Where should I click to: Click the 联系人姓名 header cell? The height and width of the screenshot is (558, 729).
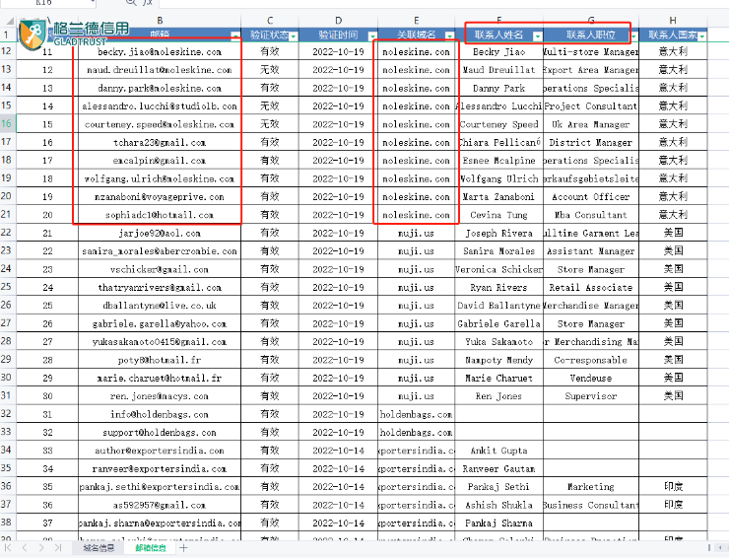(498, 35)
